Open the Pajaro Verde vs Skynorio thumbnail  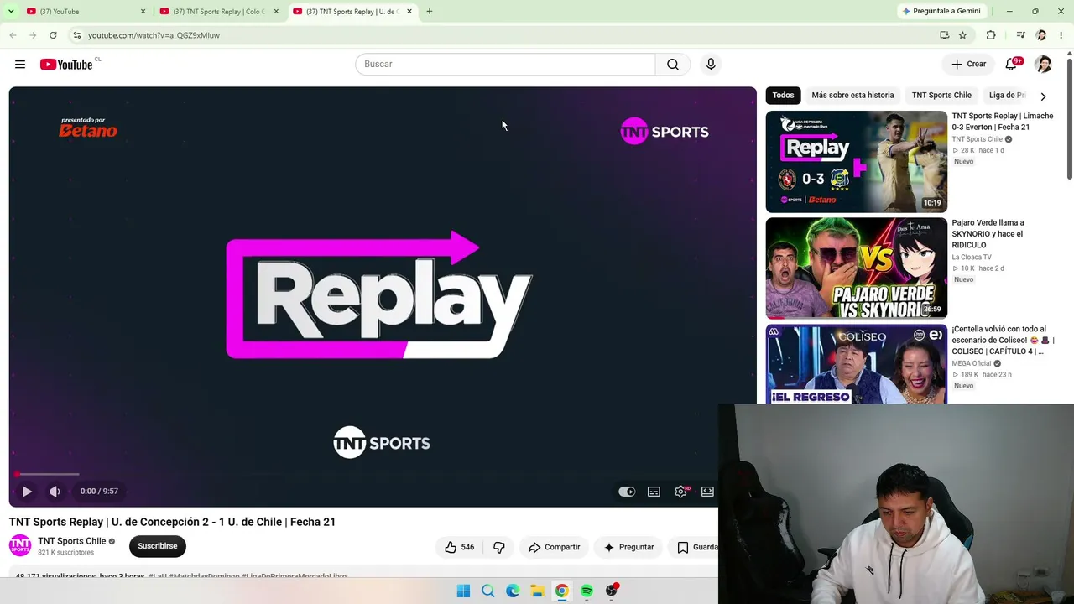[x=856, y=268]
